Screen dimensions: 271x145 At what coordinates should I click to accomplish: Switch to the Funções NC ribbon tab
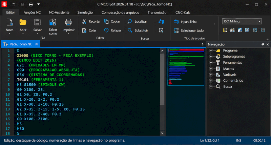pyautogui.click(x=32, y=13)
